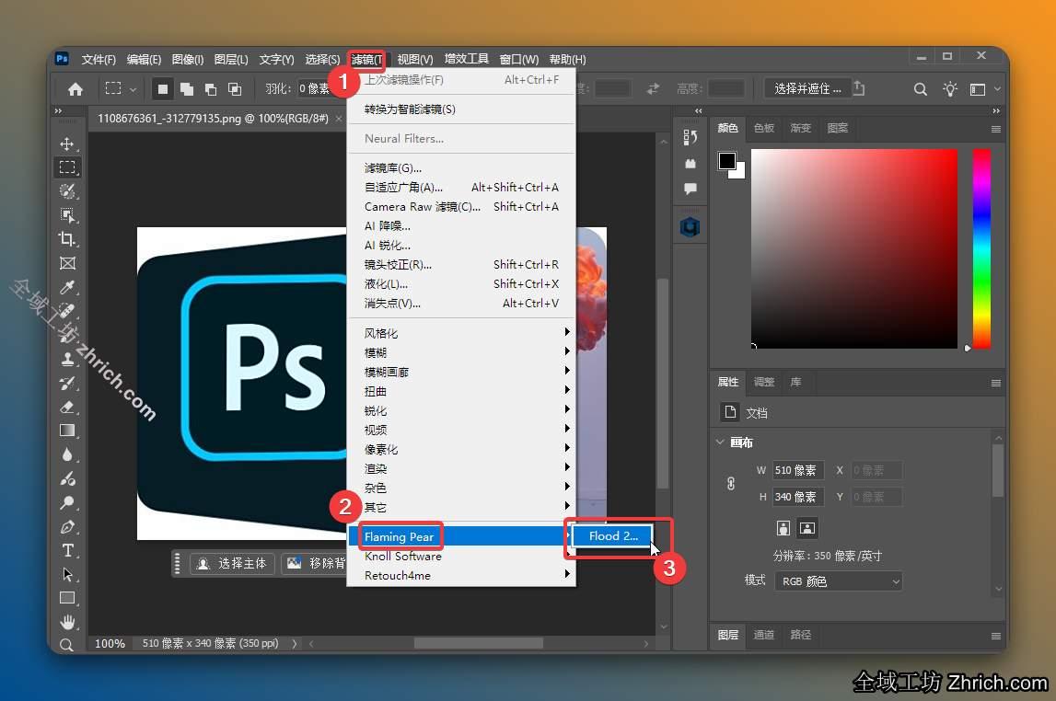
Task: Select the Rectangular Marquee tool
Action: (66, 167)
